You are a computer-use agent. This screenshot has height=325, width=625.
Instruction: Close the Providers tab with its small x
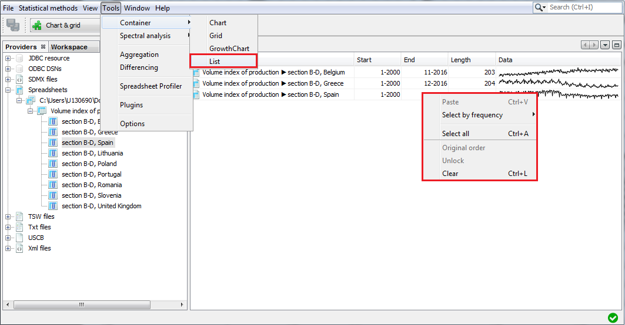tap(42, 47)
